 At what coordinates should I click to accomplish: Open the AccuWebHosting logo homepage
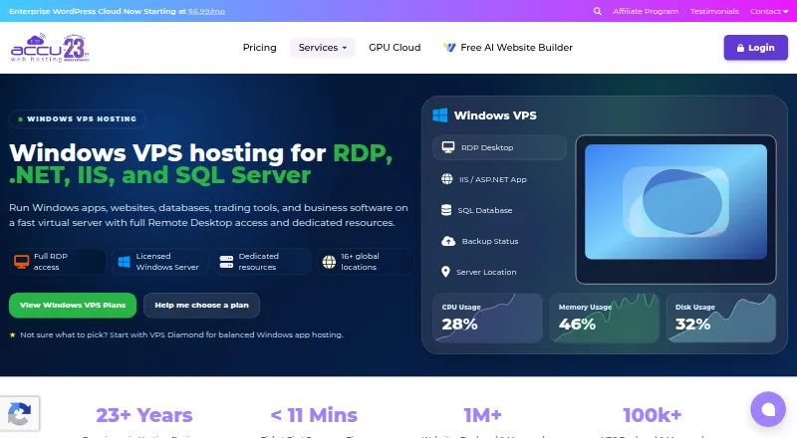click(50, 48)
